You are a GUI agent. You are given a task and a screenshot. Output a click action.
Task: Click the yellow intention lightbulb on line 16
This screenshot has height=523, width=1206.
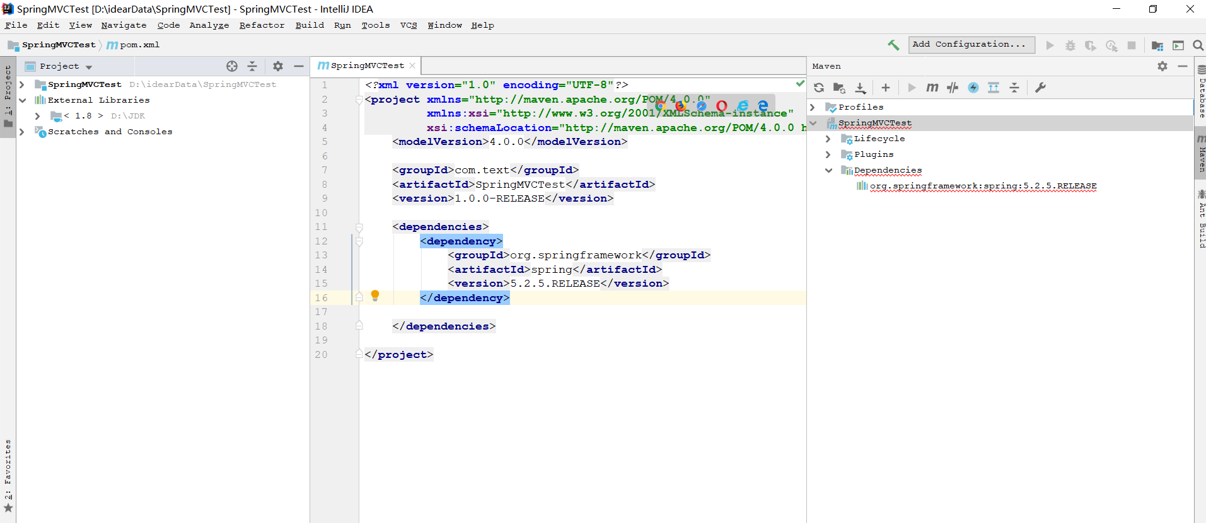point(375,296)
